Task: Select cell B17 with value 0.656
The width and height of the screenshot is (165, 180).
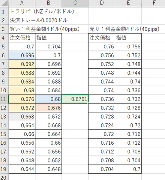Action: (x=48, y=151)
